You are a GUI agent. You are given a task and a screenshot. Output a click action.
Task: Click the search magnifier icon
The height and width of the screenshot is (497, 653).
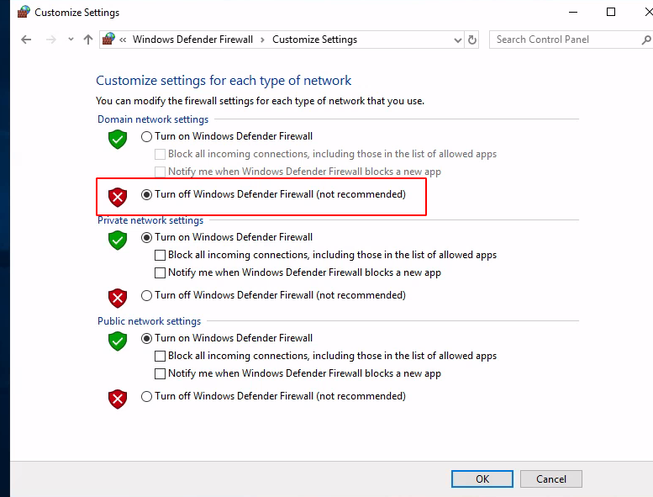tap(646, 40)
